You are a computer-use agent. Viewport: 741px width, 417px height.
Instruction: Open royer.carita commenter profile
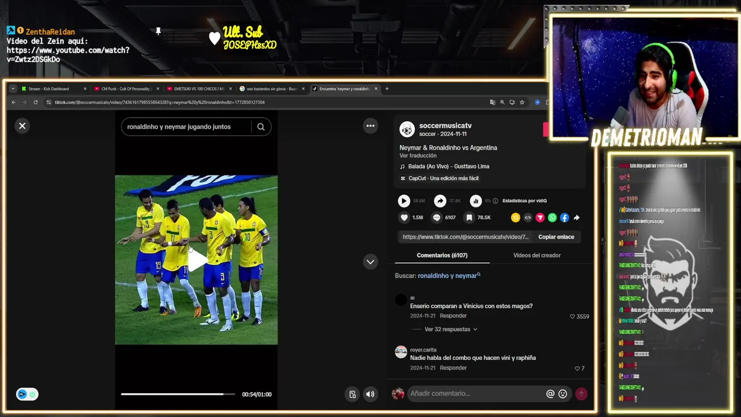[401, 352]
